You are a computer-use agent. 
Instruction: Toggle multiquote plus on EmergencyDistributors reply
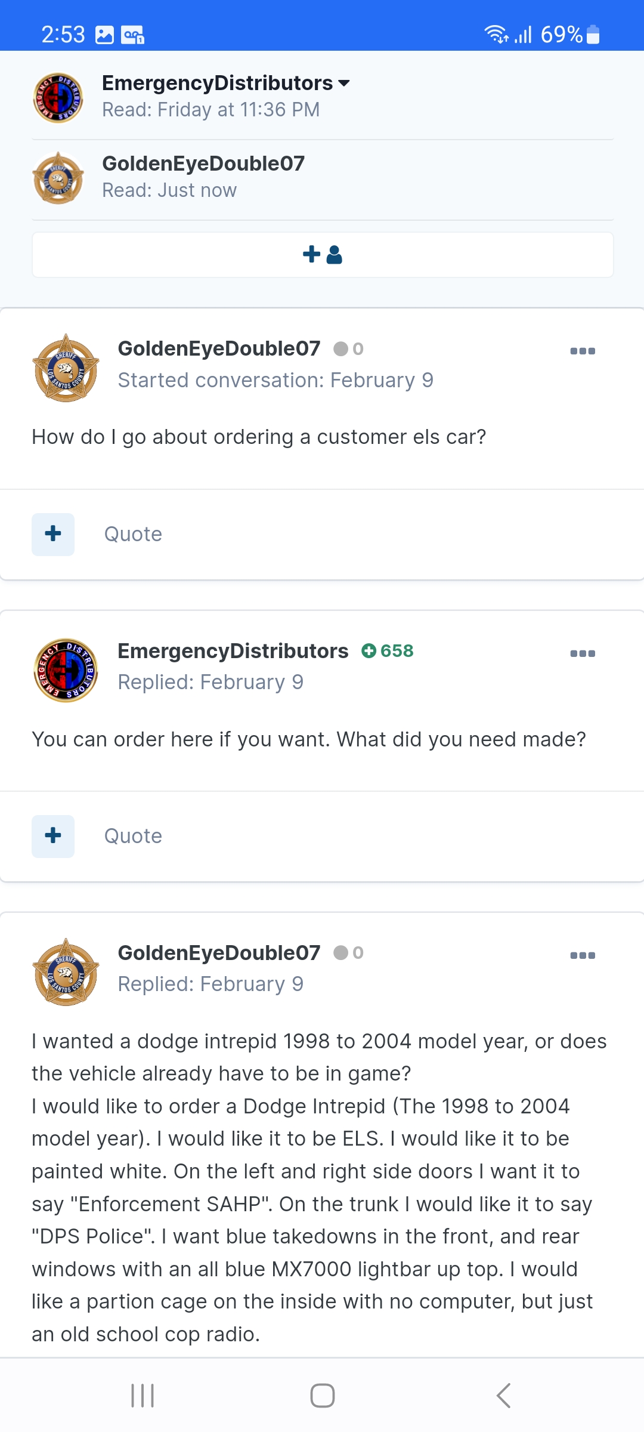[53, 836]
